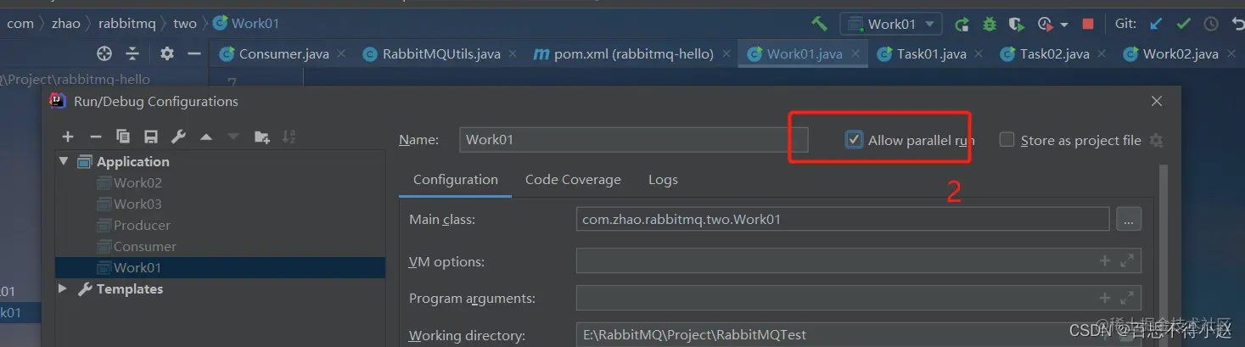Run Work01 with coverage shield icon
The width and height of the screenshot is (1245, 347).
tap(1016, 24)
